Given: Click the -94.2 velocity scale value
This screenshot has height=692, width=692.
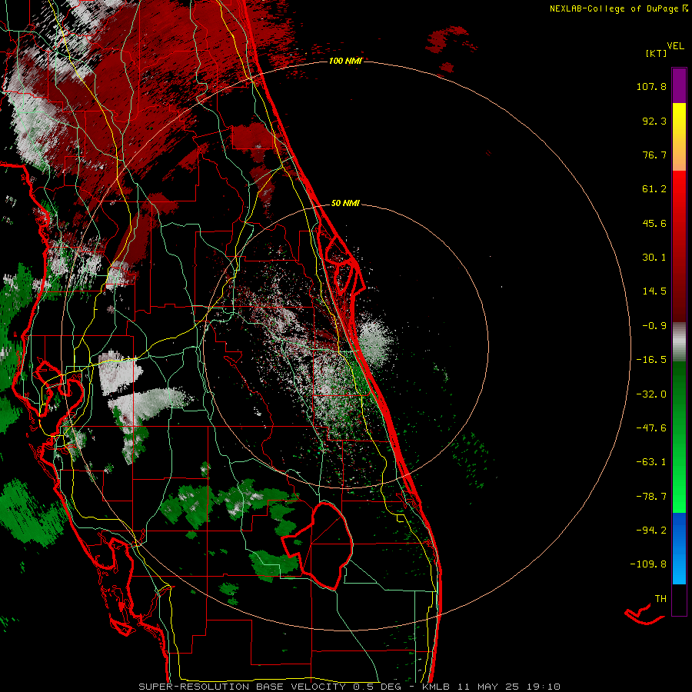Looking at the screenshot, I should [x=651, y=530].
